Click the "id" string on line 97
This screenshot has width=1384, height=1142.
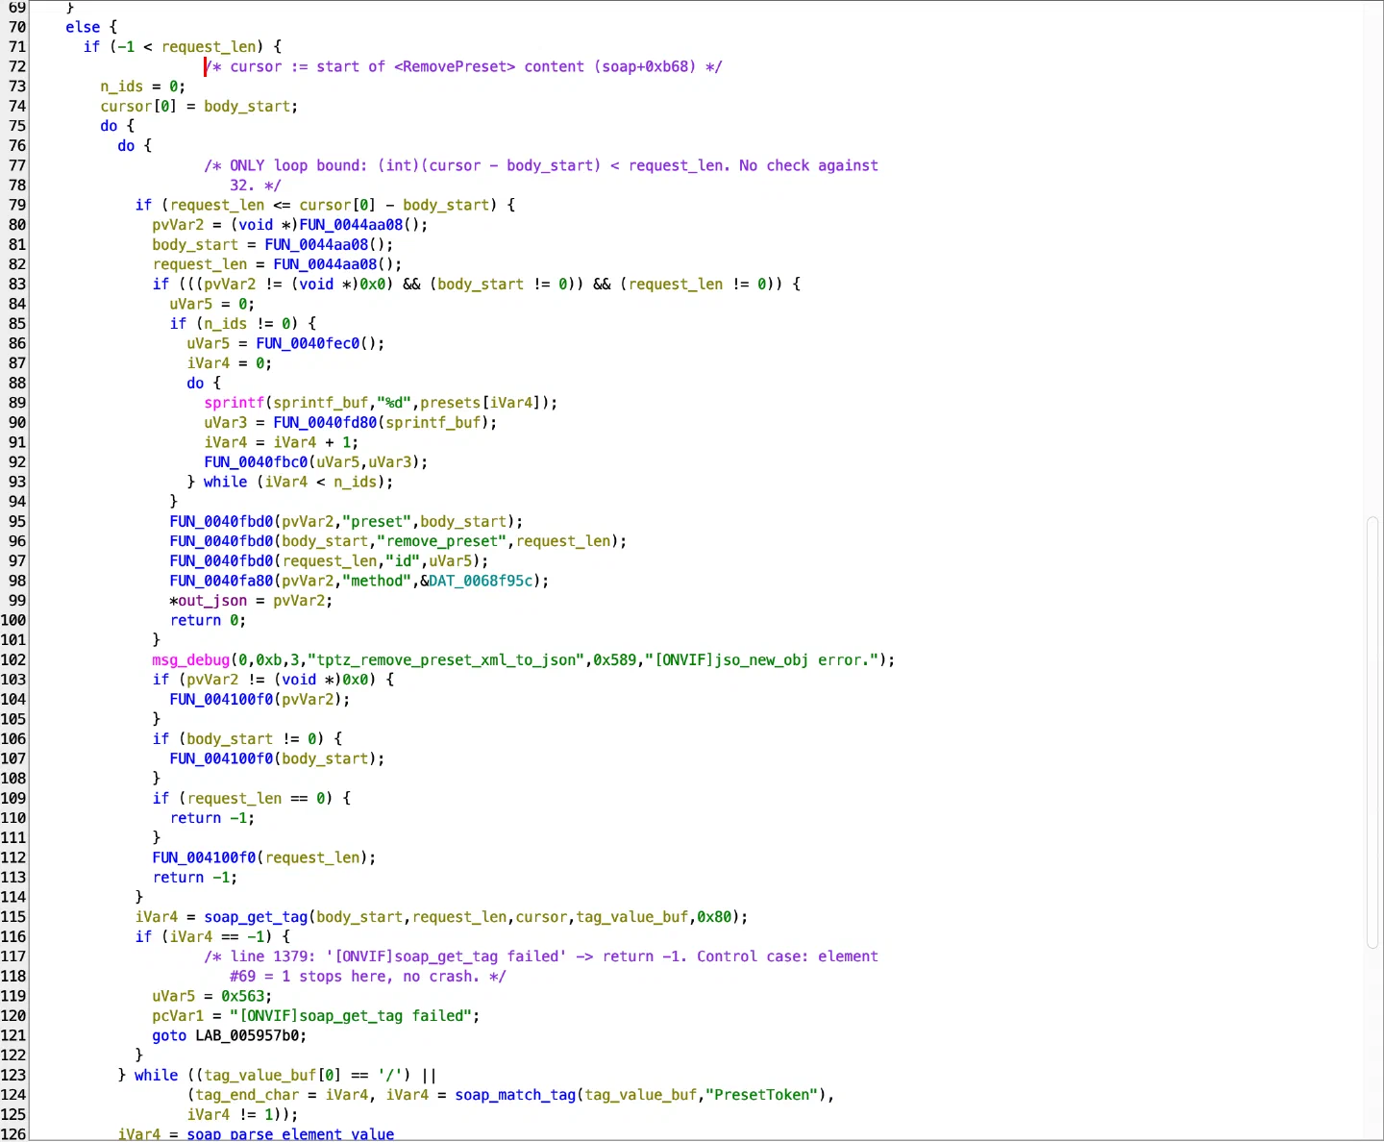(403, 561)
